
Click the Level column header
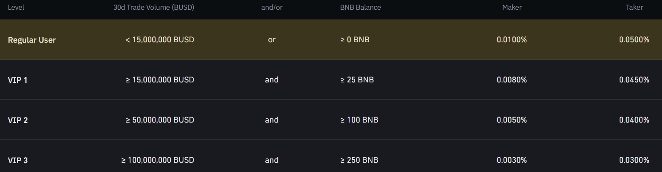pos(16,8)
